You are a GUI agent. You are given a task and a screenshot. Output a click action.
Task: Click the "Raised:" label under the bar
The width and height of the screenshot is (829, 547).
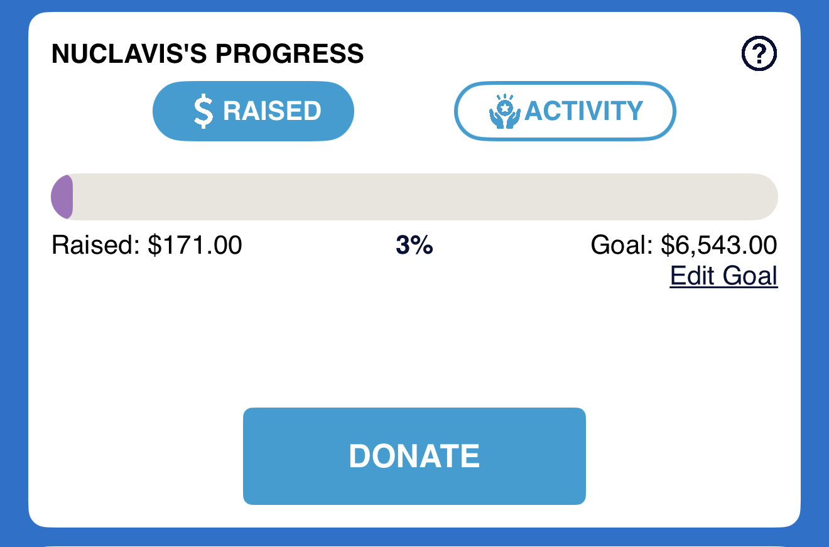point(95,245)
